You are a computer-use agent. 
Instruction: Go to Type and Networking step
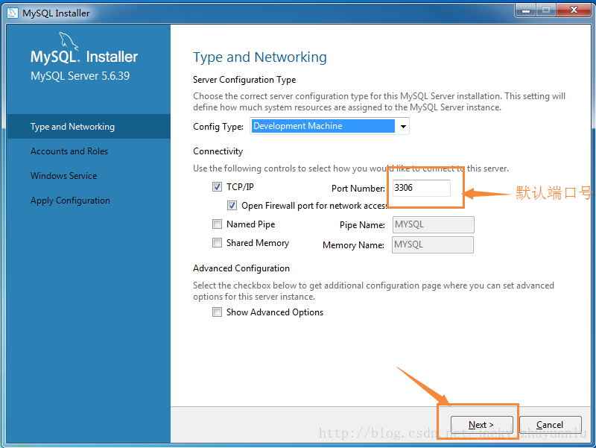pos(89,126)
